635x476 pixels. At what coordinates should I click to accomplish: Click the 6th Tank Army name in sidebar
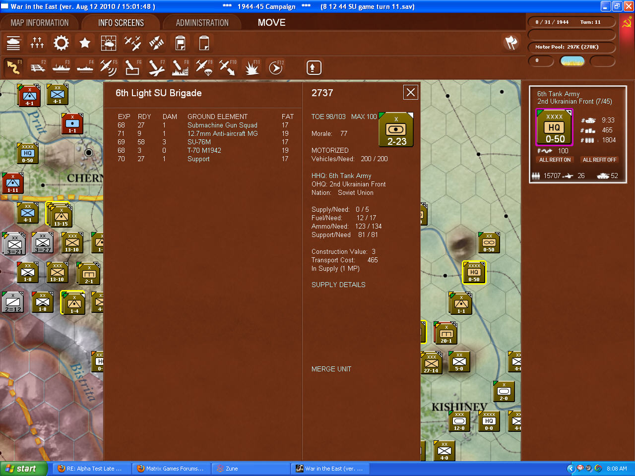559,94
